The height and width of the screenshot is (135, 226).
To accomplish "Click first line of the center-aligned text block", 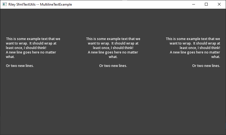I will (x=113, y=39).
